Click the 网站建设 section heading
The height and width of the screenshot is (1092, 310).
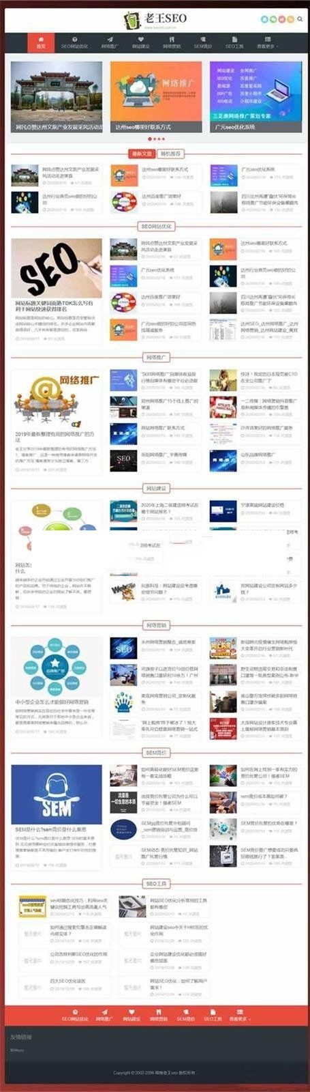[156, 489]
